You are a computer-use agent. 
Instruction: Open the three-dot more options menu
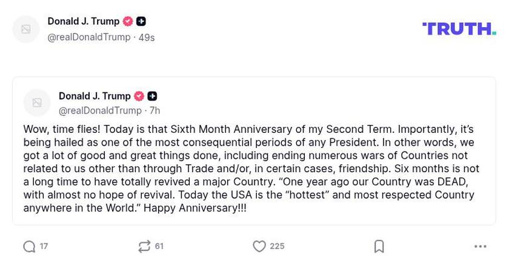pyautogui.click(x=481, y=246)
